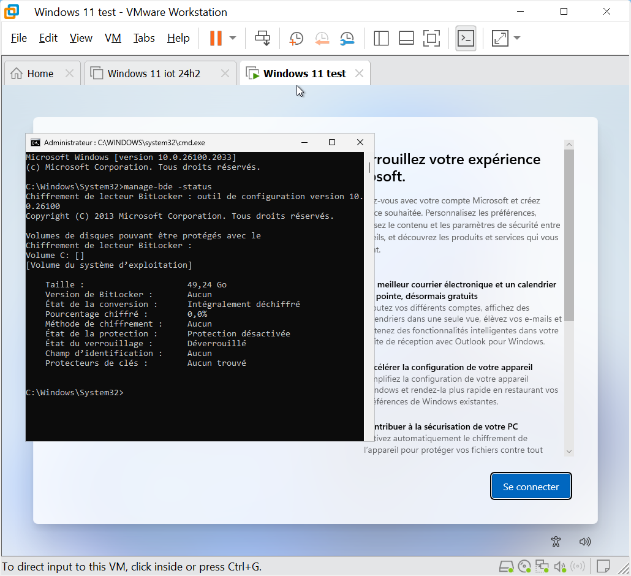Viewport: 631px width, 576px height.
Task: Minimize the cmd.exe window
Action: tap(304, 143)
